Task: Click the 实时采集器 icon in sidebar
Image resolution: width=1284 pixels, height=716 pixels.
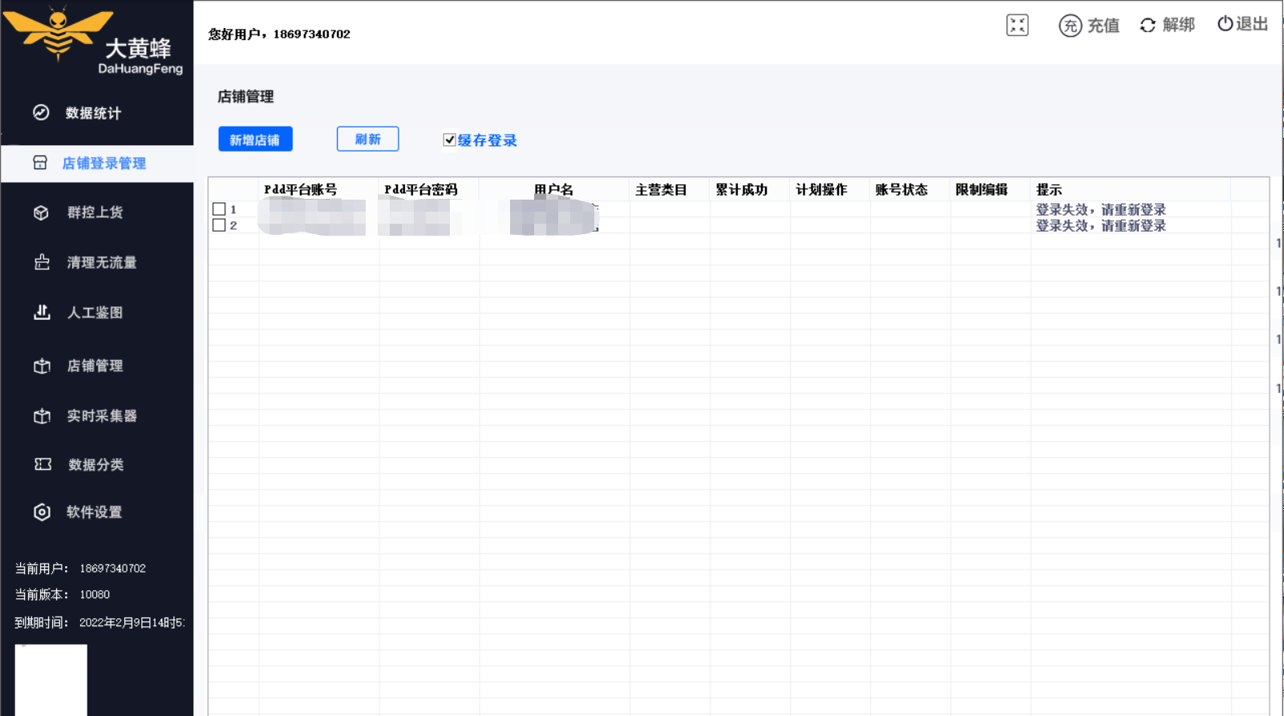Action: pyautogui.click(x=42, y=416)
